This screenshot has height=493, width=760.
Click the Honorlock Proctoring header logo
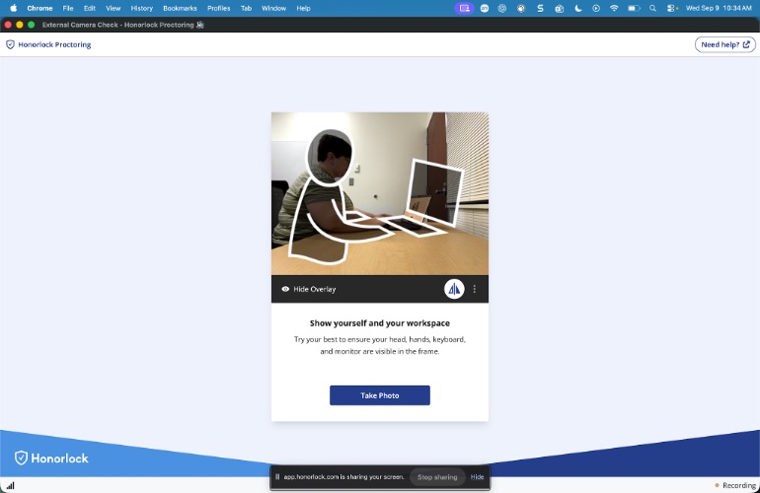[x=48, y=44]
